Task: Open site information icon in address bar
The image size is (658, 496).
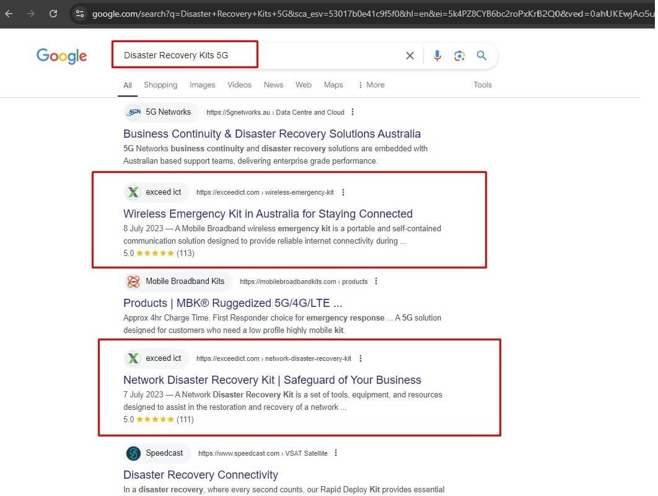Action: click(80, 14)
